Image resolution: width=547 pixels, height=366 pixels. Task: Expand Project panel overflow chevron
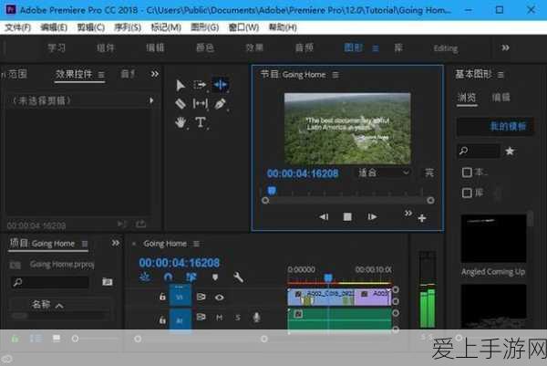pyautogui.click(x=116, y=243)
